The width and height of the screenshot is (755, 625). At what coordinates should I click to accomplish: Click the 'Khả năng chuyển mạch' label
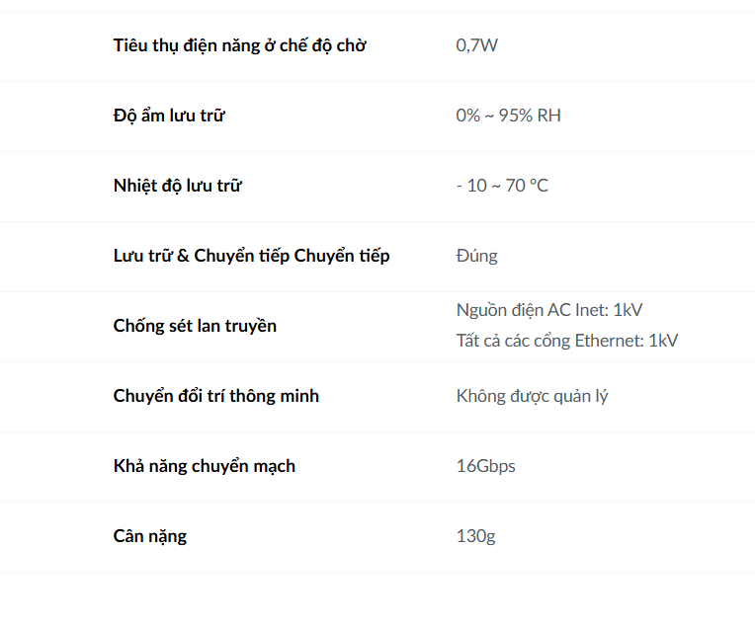205,466
